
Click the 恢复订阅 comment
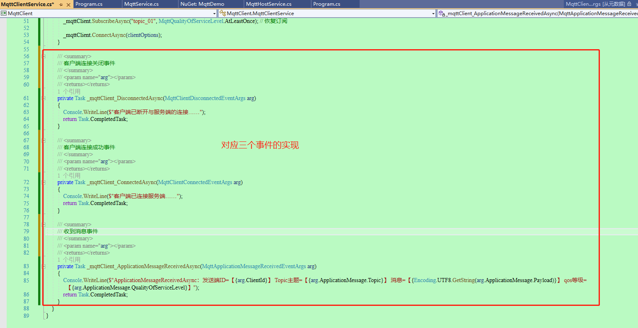click(276, 21)
